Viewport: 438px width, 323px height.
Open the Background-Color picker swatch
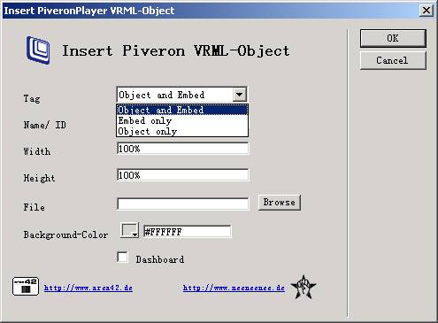tap(129, 230)
